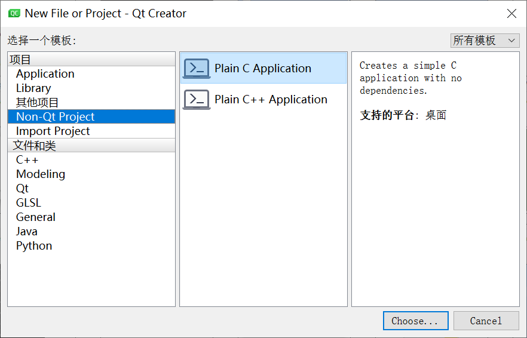Screen dimensions: 527x338
Task: Select the Python file category
Action: pos(34,246)
